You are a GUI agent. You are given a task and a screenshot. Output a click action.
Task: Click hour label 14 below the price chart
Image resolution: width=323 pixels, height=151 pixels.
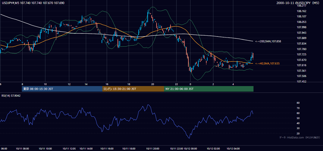tap(86, 84)
